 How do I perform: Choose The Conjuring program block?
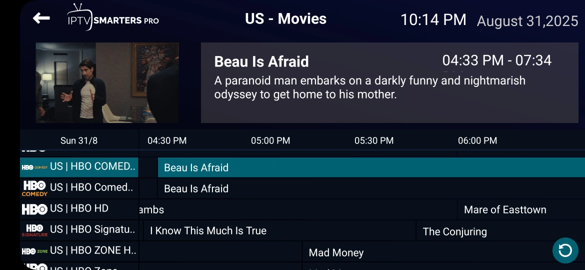[500, 231]
